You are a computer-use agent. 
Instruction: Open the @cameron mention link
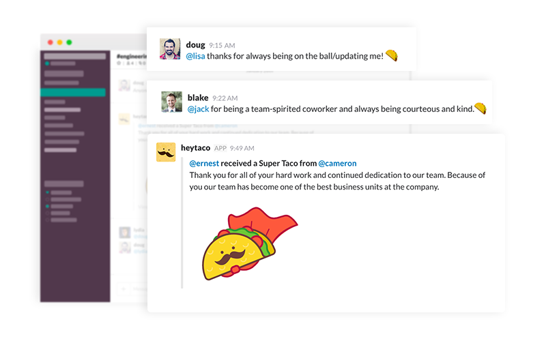point(337,163)
